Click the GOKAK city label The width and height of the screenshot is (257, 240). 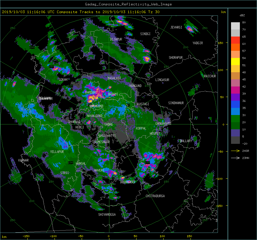click(x=63, y=80)
